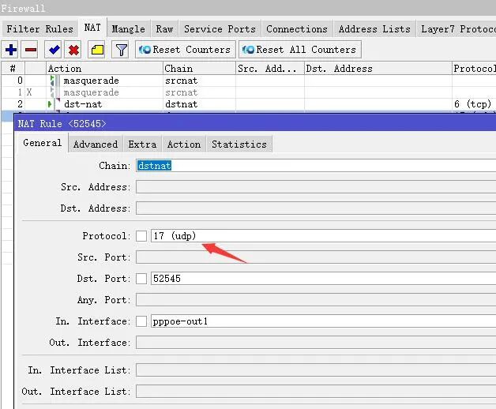The height and width of the screenshot is (409, 496).
Task: Sort by Protocol column header
Action: click(474, 69)
